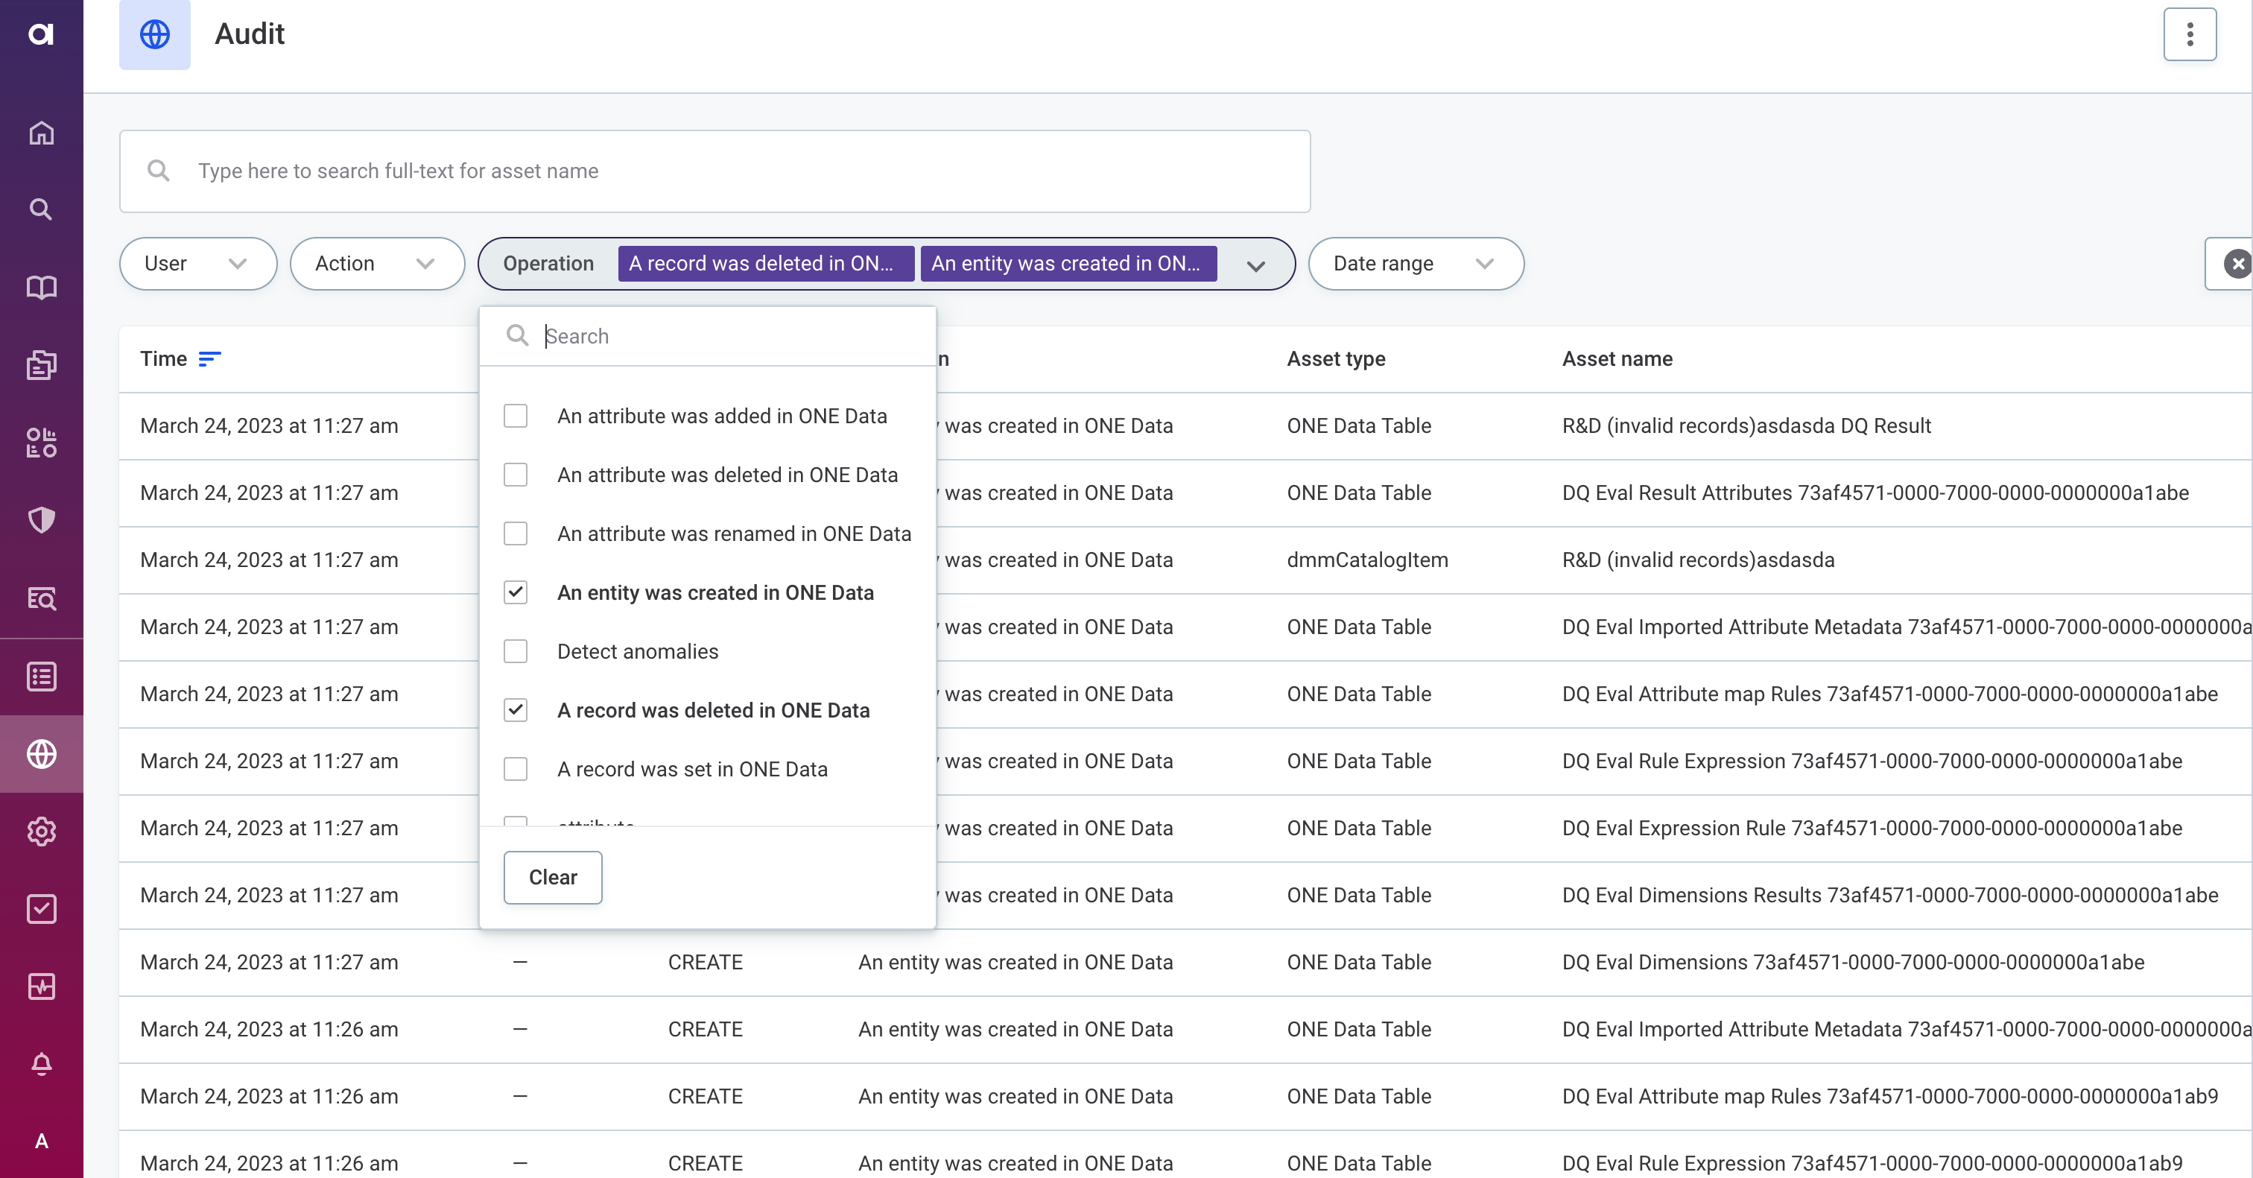Select the Search icon in the sidebar
Screen dimensions: 2253x1178
pos(41,209)
